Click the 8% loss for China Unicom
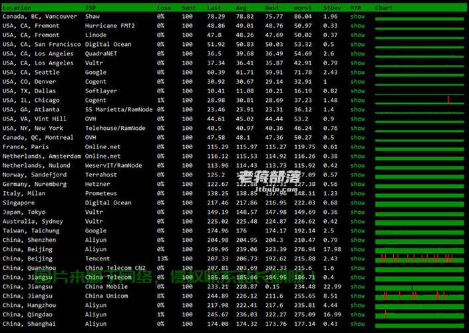 coord(160,296)
